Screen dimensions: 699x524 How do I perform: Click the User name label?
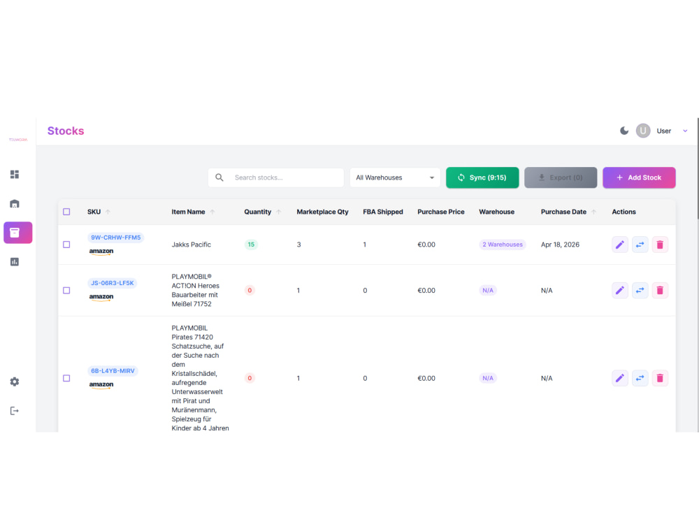point(664,131)
